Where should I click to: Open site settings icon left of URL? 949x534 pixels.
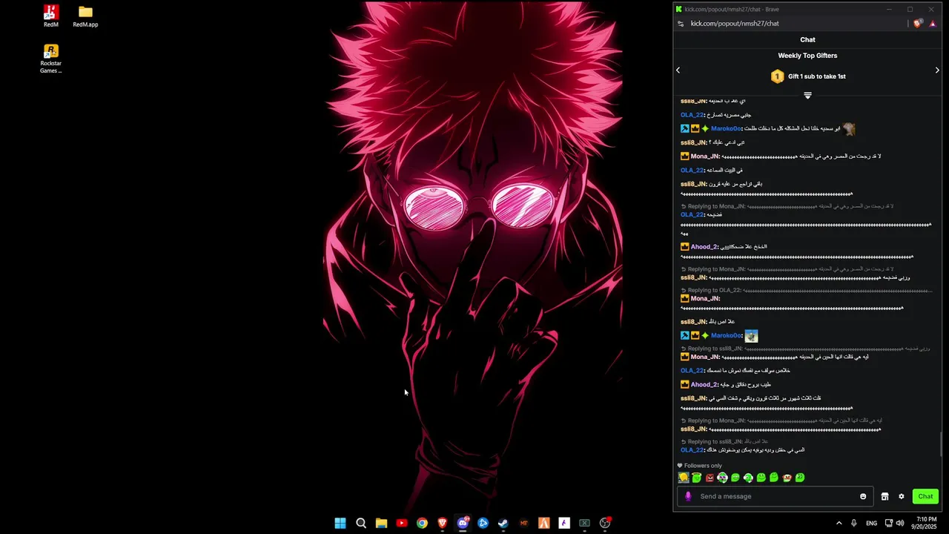[681, 24]
